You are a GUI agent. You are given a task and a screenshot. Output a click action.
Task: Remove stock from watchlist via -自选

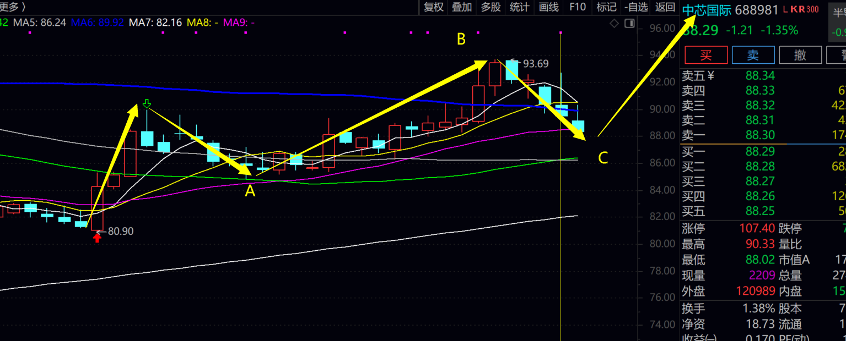coord(636,7)
